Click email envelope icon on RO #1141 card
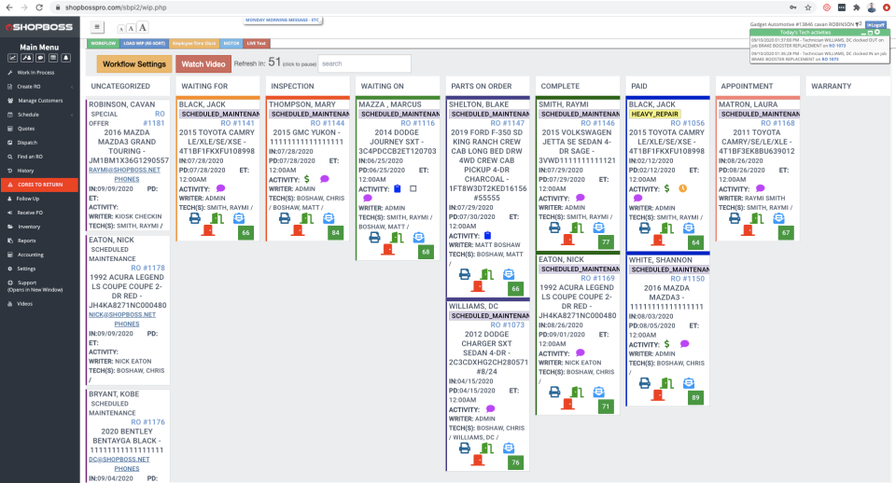 tap(239, 218)
